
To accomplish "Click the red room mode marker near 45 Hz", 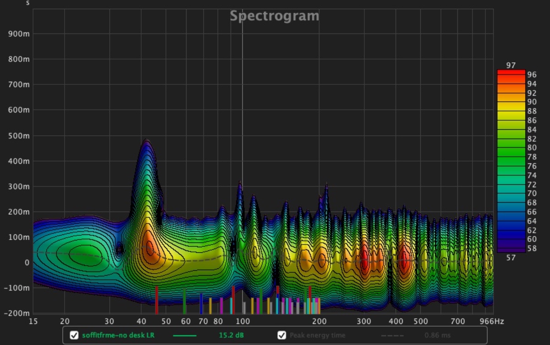I will click(x=156, y=299).
